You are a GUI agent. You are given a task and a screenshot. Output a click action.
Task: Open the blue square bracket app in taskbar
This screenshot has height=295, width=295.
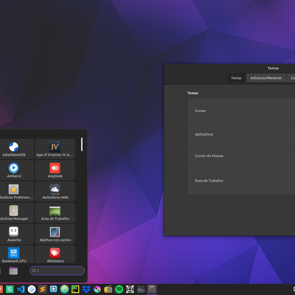pos(53,289)
